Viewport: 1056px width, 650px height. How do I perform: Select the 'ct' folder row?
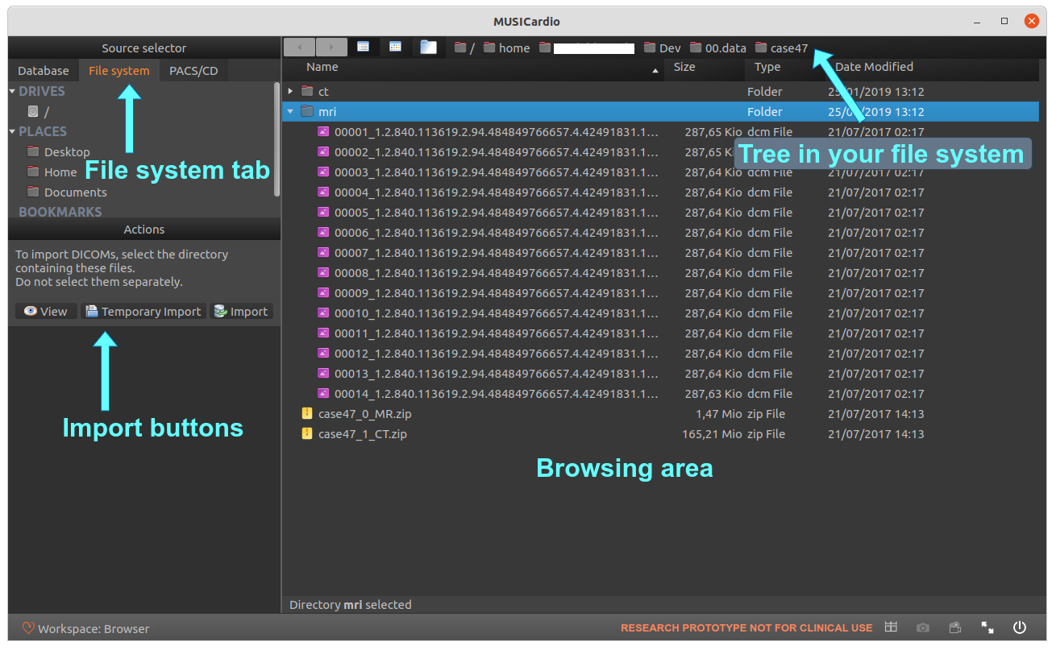tap(661, 92)
